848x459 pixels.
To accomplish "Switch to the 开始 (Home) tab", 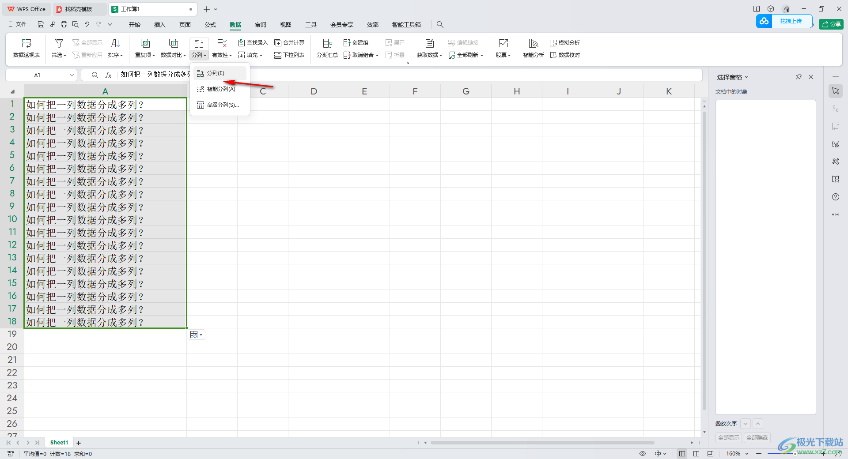I will [135, 25].
